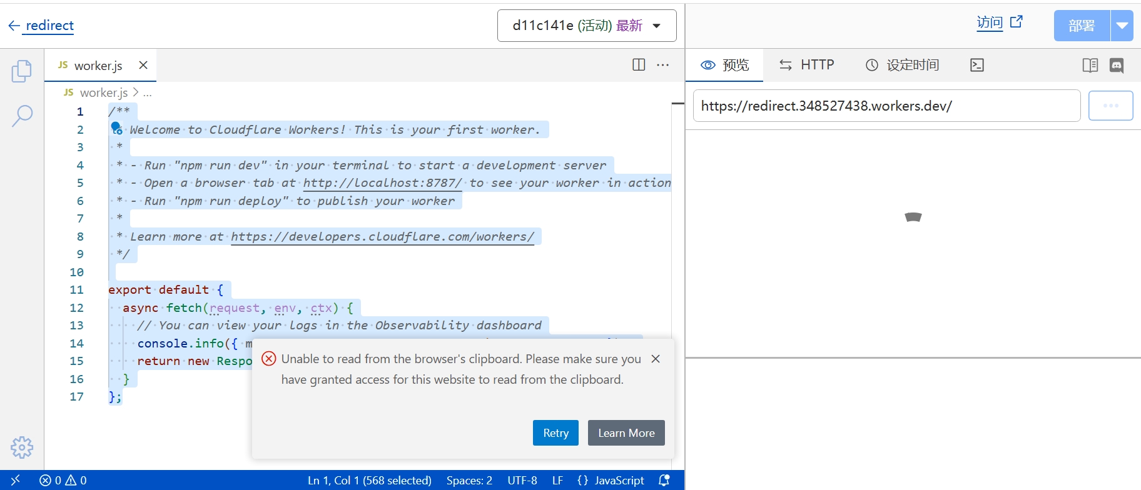Go back via redirect link
The height and width of the screenshot is (490, 1141).
pyautogui.click(x=41, y=26)
